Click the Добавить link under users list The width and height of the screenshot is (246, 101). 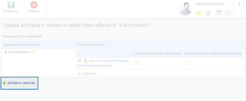pyautogui.click(x=87, y=74)
